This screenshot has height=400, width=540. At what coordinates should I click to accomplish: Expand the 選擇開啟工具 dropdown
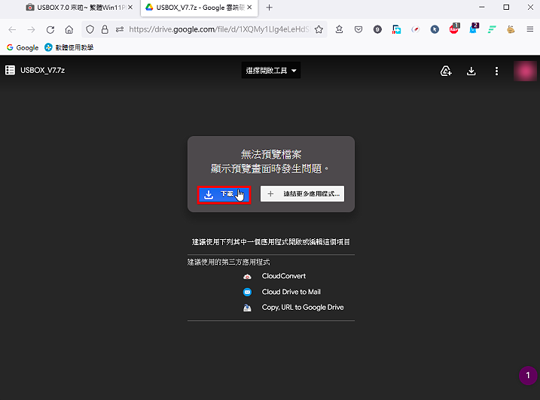click(271, 71)
